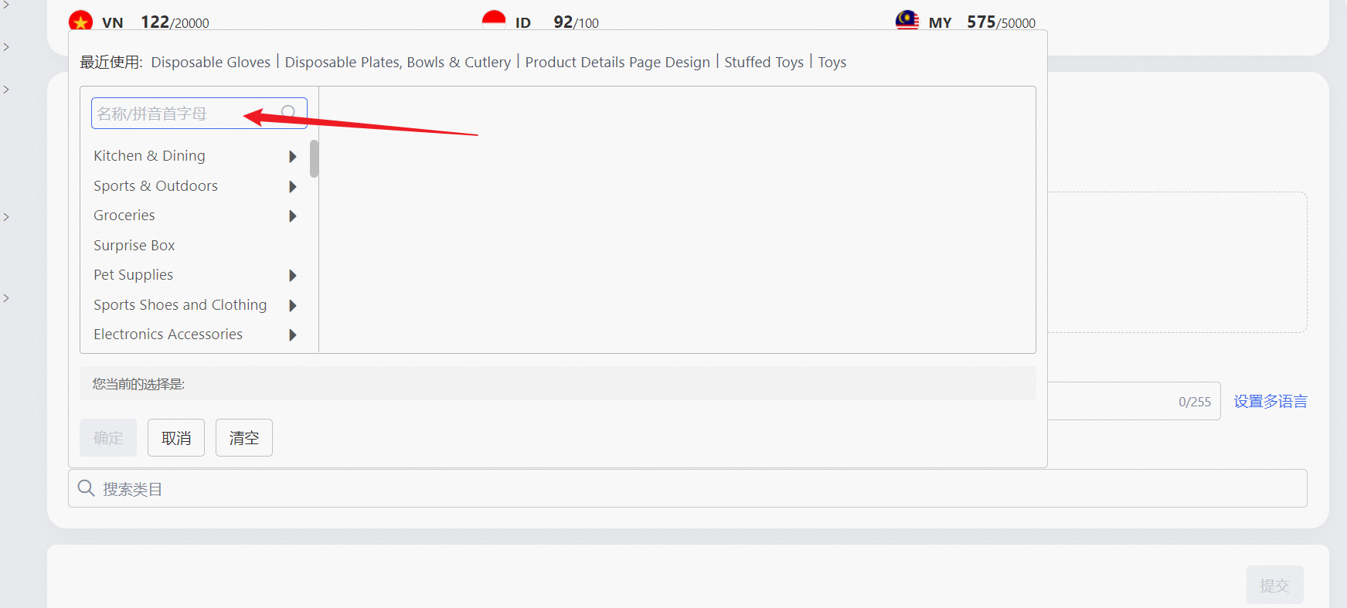This screenshot has width=1347, height=608.
Task: Open the Electronics Accessories submenu arrow
Action: click(x=293, y=335)
